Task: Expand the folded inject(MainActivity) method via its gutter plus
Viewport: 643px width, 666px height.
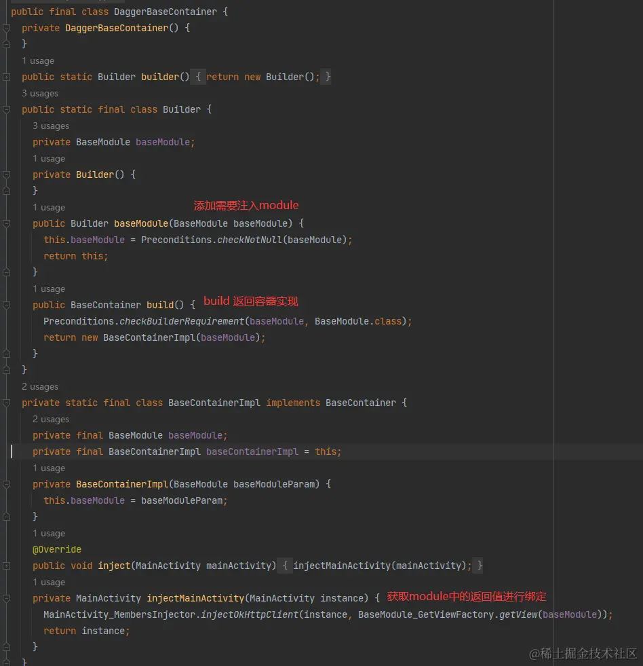Action: click(x=6, y=566)
